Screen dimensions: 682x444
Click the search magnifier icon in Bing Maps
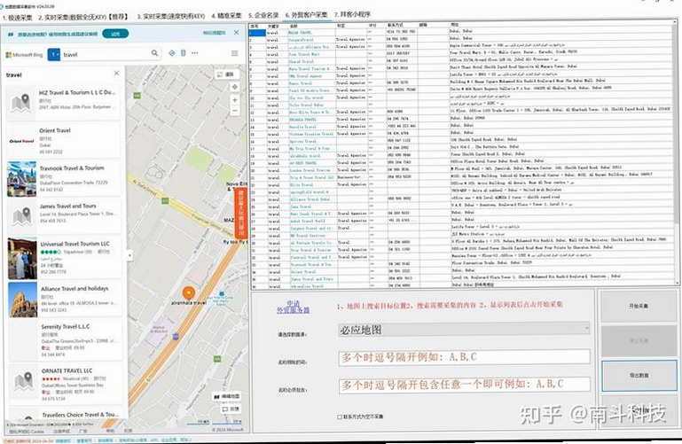point(154,53)
